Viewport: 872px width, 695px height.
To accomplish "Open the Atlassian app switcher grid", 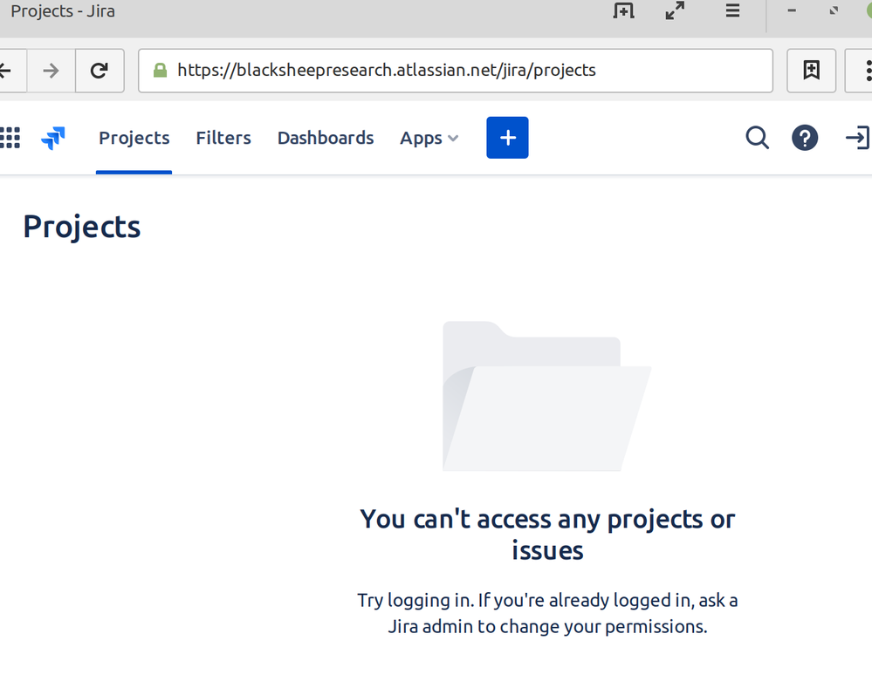I will tap(10, 138).
